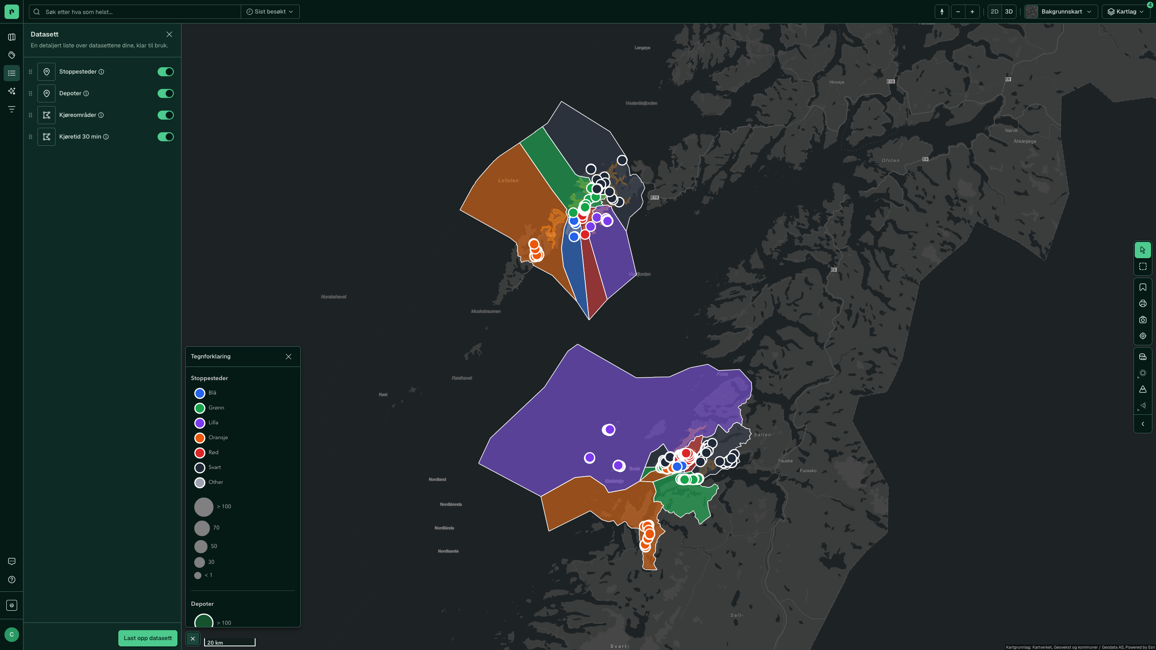This screenshot has height=650, width=1156.
Task: Open the Bakgrunnskart dropdown
Action: (1061, 12)
